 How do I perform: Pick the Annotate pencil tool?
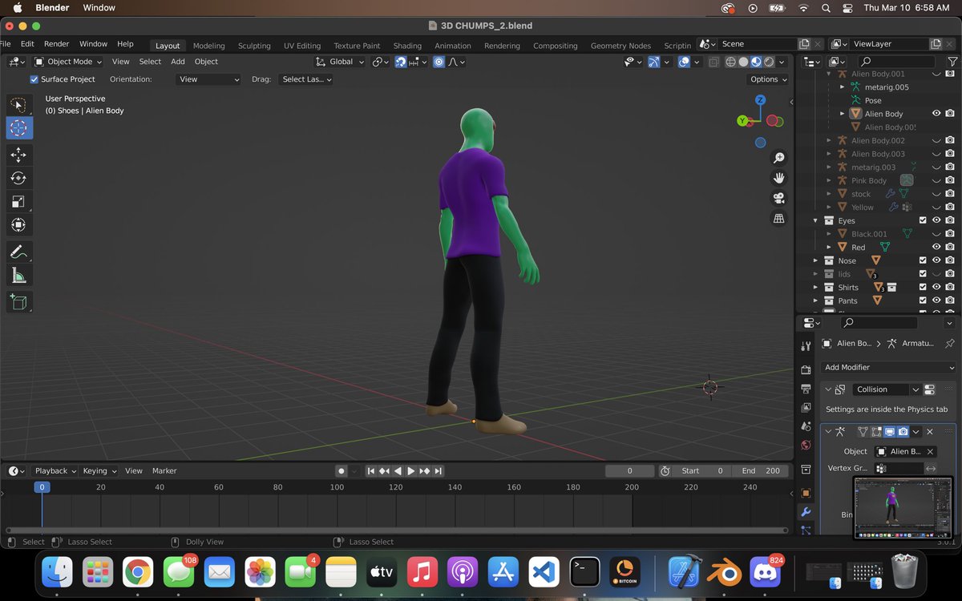coord(19,252)
